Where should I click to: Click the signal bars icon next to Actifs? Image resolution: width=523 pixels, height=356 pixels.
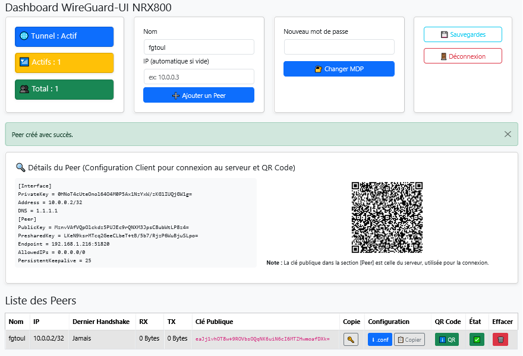(x=24, y=62)
